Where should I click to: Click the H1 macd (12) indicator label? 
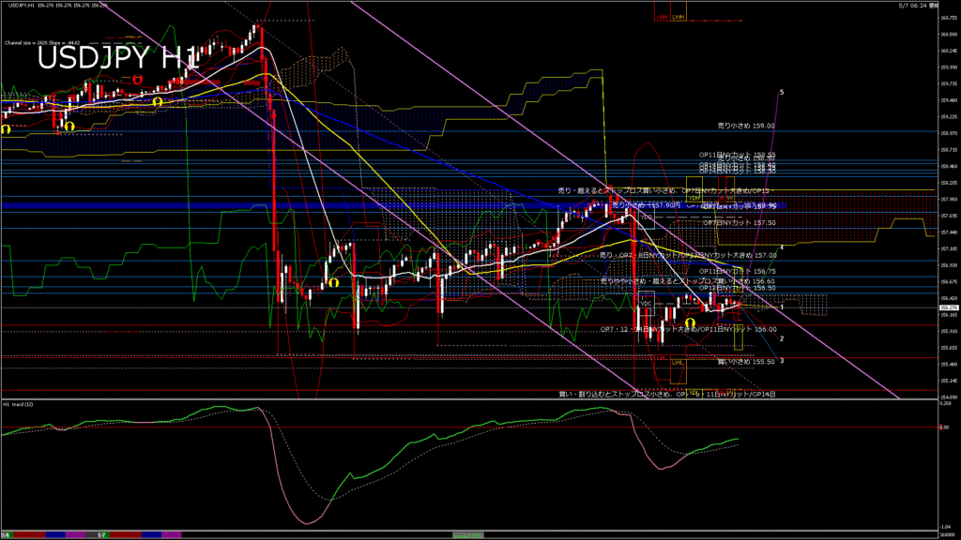[x=19, y=404]
